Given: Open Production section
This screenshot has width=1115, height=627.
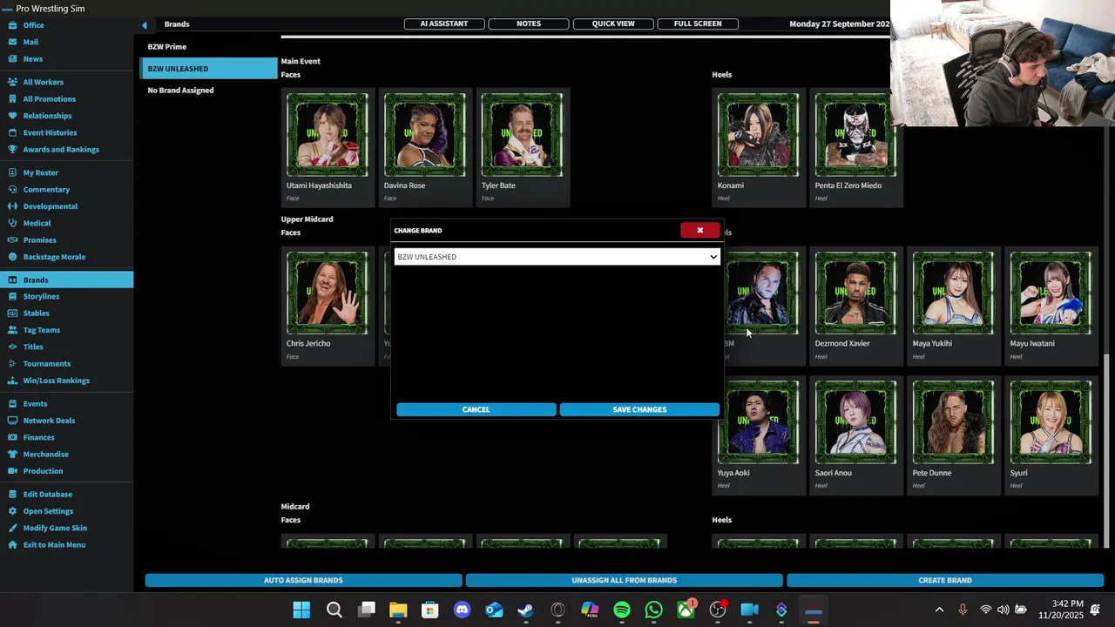Looking at the screenshot, I should 43,471.
